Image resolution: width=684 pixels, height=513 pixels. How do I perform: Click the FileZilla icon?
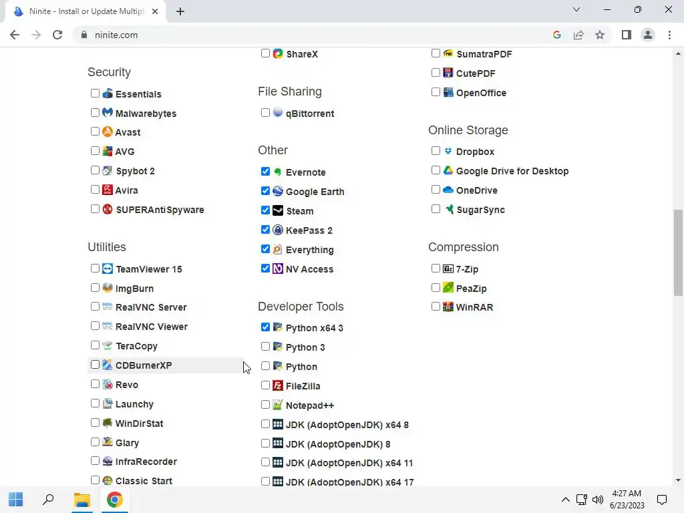(278, 385)
